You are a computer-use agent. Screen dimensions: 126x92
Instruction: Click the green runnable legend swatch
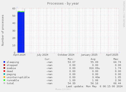[4, 80]
